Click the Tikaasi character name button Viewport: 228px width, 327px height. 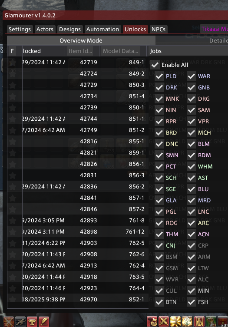click(214, 29)
